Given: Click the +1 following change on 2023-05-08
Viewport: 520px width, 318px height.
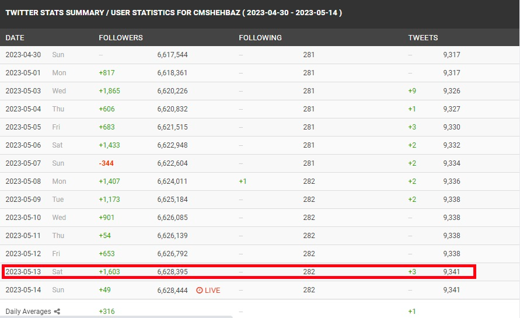Looking at the screenshot, I should 243,181.
